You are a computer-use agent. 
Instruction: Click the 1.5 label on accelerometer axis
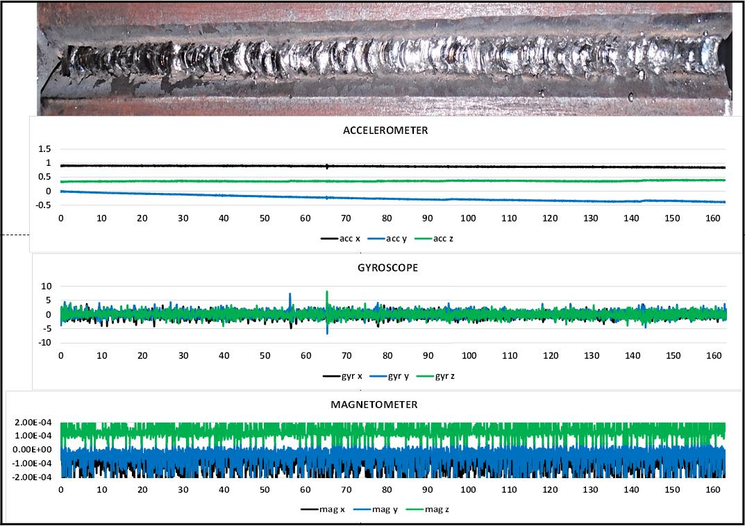(44, 149)
